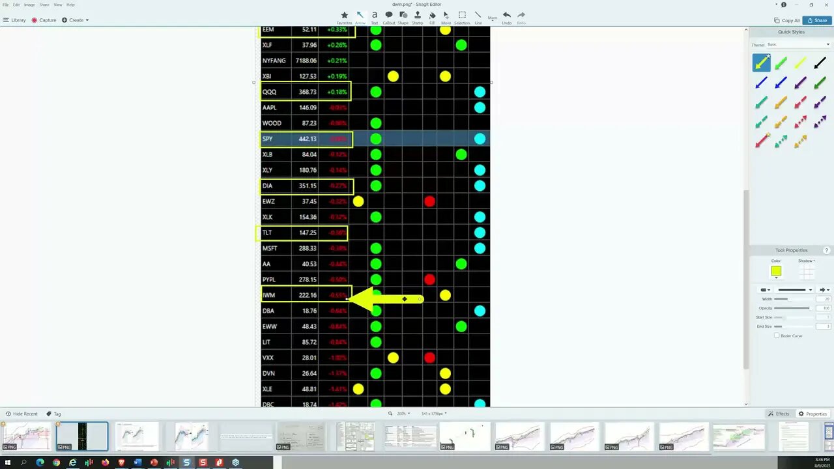
Task: Click the blue Share button
Action: tap(817, 20)
